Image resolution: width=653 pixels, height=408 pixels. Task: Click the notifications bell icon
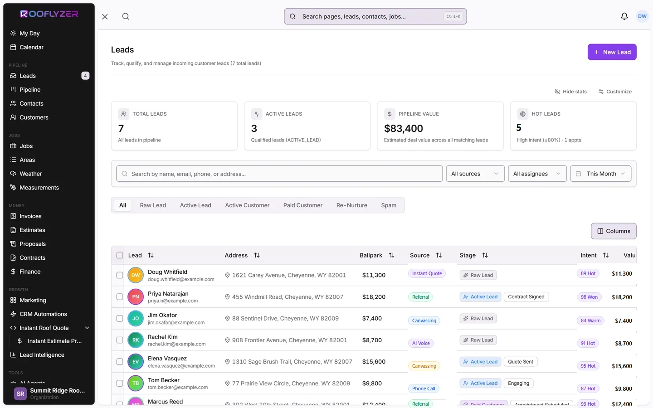[624, 16]
